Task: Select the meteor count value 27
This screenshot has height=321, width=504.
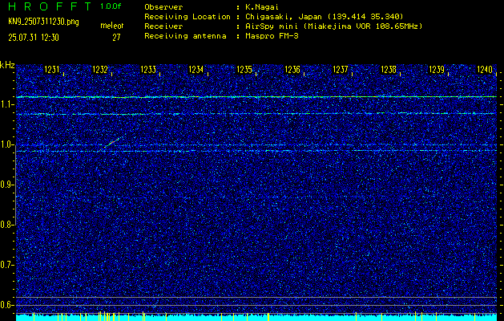Action: (116, 38)
